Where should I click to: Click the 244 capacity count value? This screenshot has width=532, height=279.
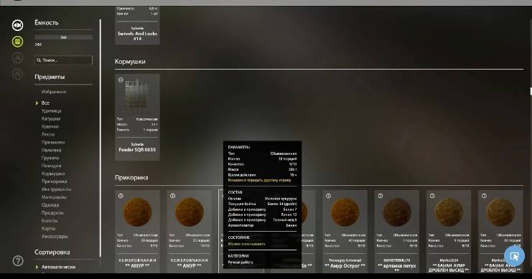38,44
